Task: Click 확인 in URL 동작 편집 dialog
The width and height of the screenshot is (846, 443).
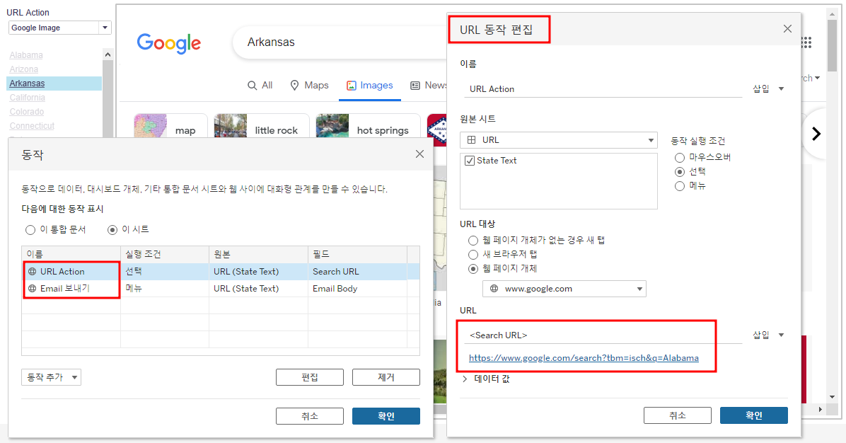Action: click(754, 415)
